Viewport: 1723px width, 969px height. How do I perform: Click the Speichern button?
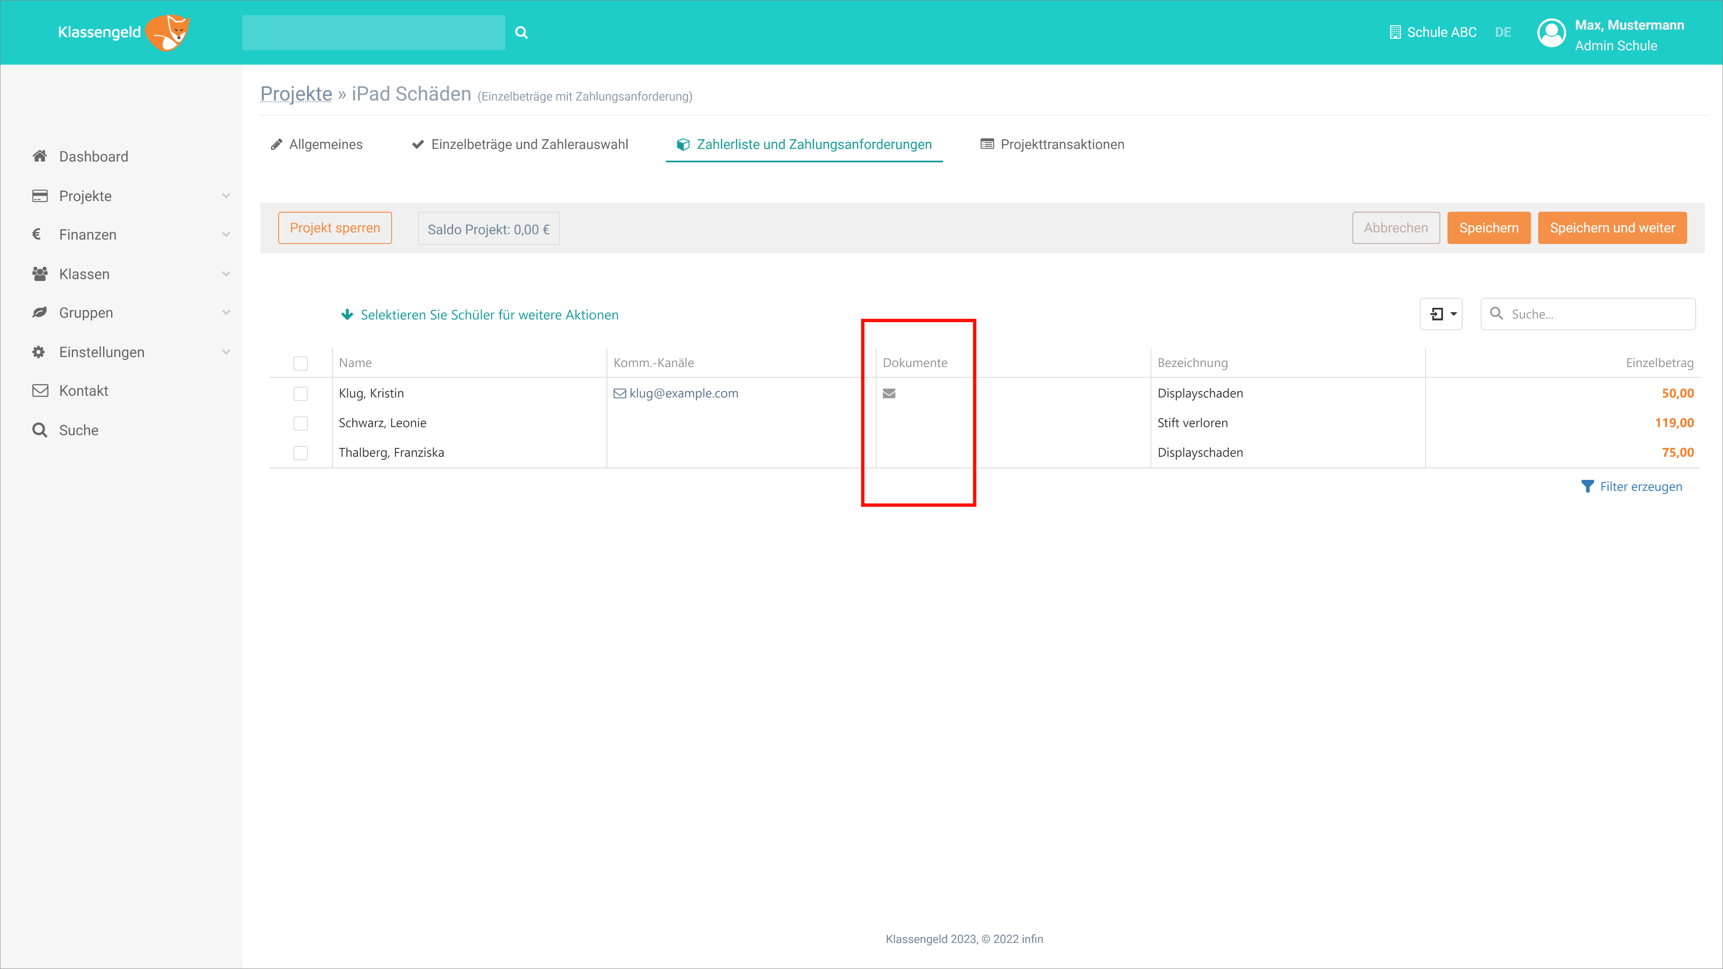[x=1489, y=228]
